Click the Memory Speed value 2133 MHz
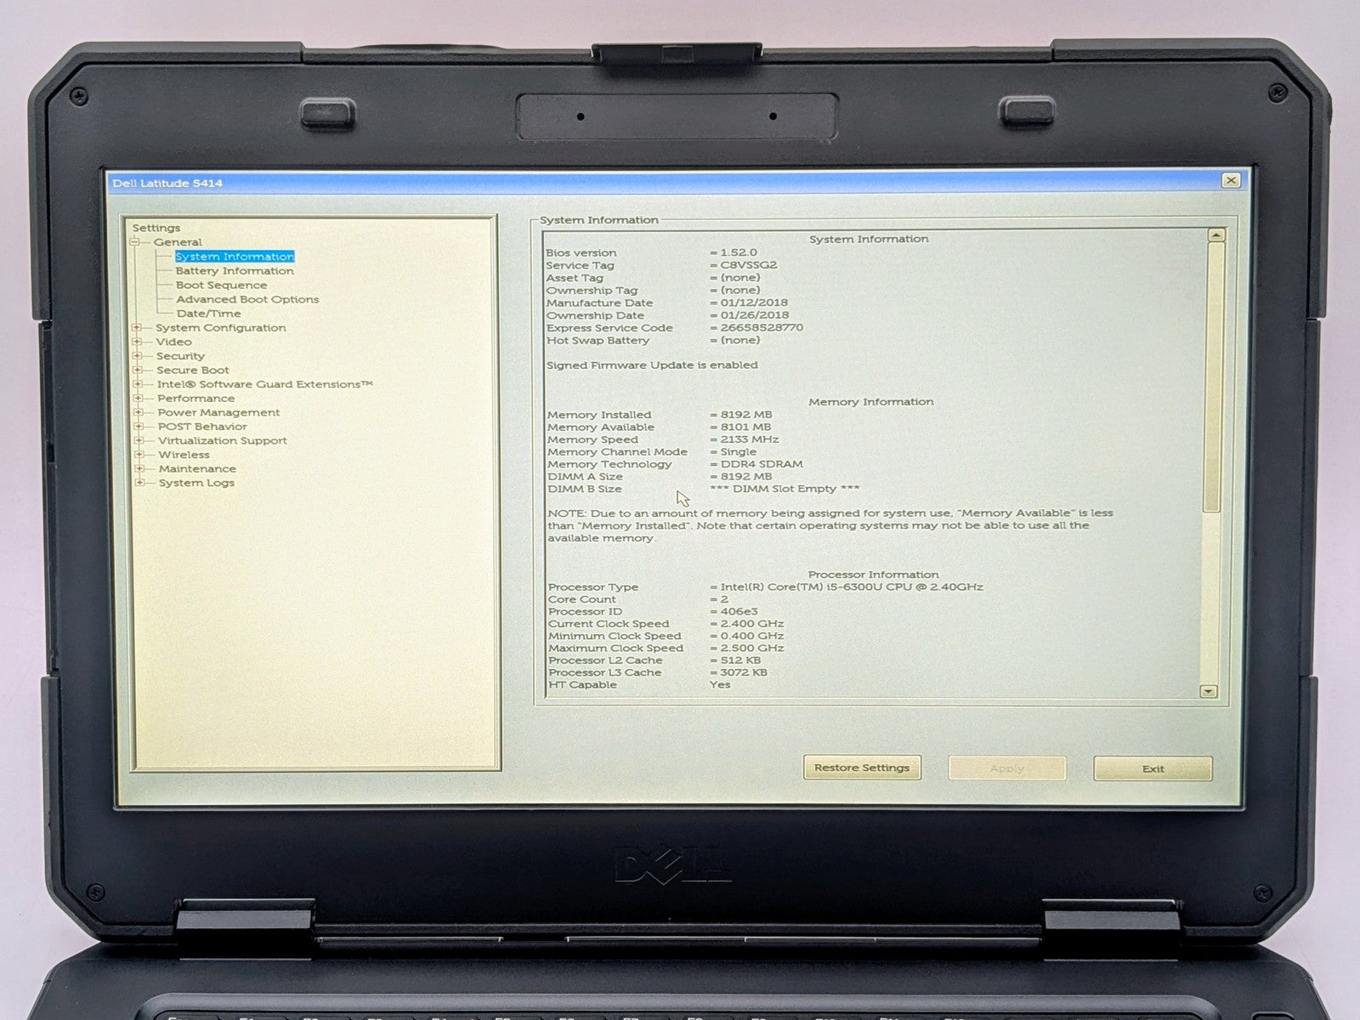Screen dimensions: 1360x1020 (750, 439)
